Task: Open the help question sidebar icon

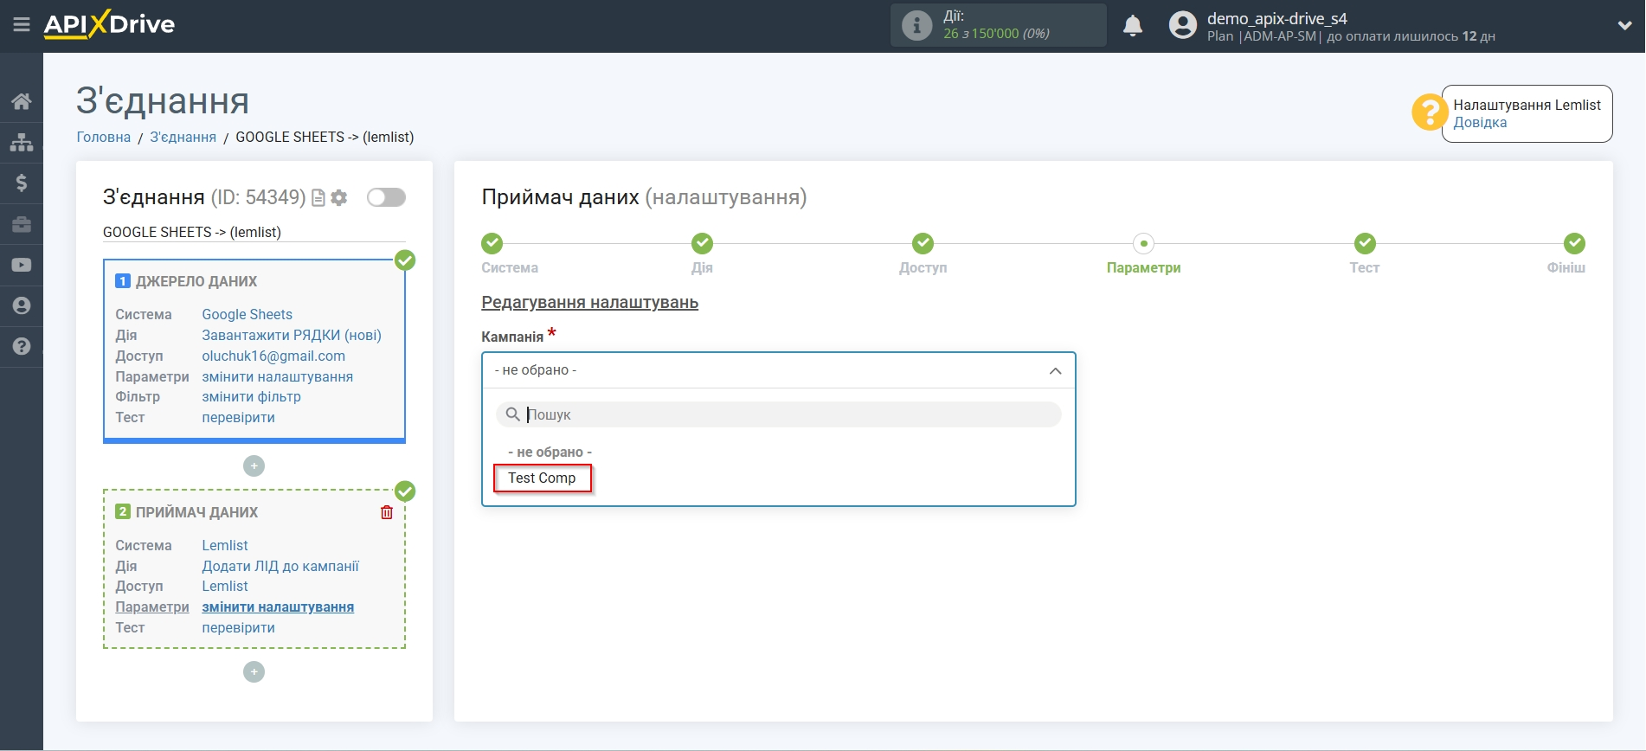Action: click(22, 346)
